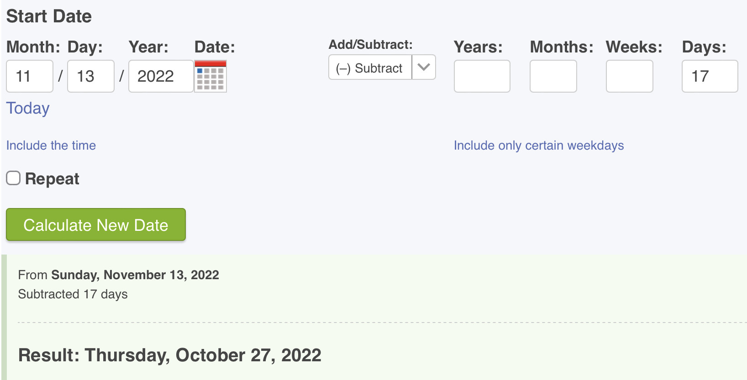Click the Today link
The width and height of the screenshot is (747, 380).
(28, 109)
